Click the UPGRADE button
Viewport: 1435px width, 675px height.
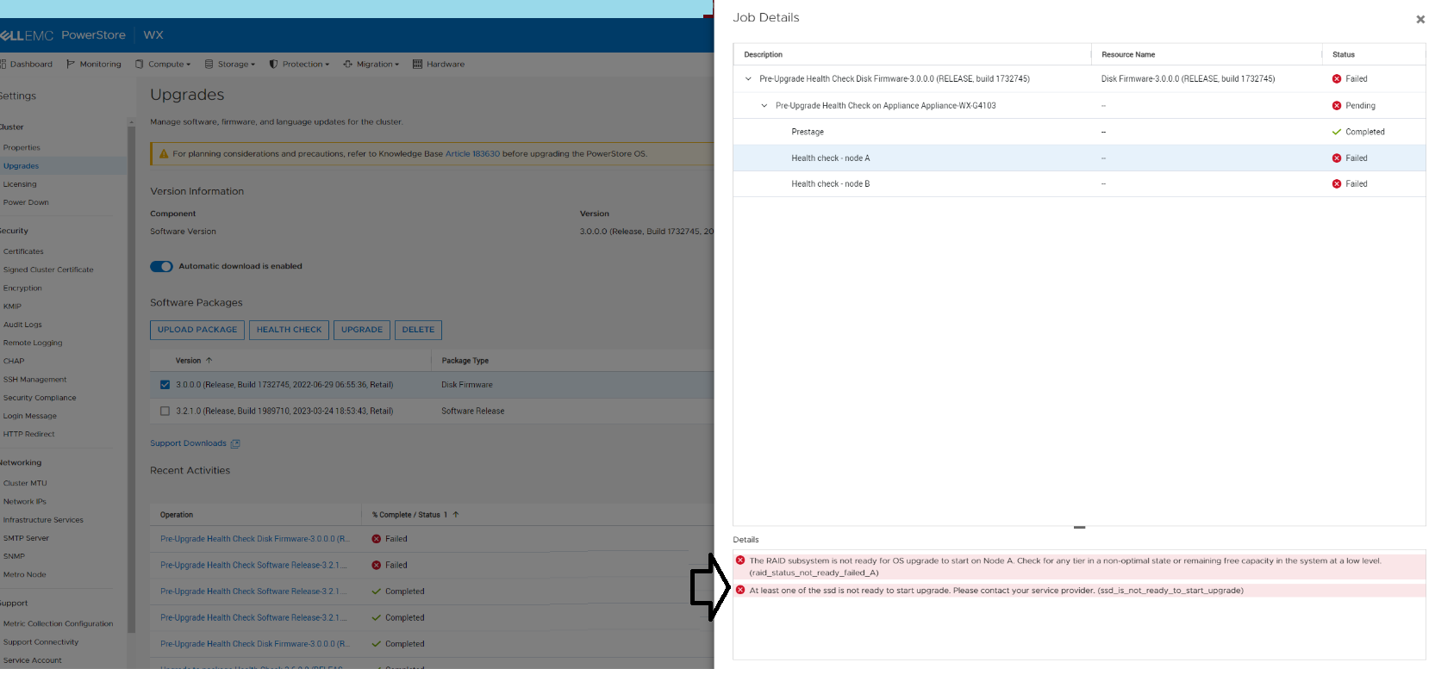(x=362, y=330)
